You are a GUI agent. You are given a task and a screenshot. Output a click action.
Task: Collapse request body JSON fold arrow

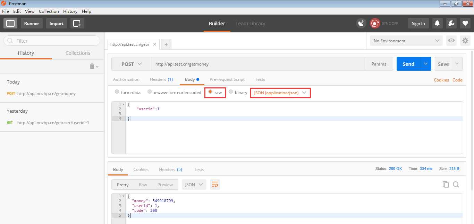click(x=123, y=104)
